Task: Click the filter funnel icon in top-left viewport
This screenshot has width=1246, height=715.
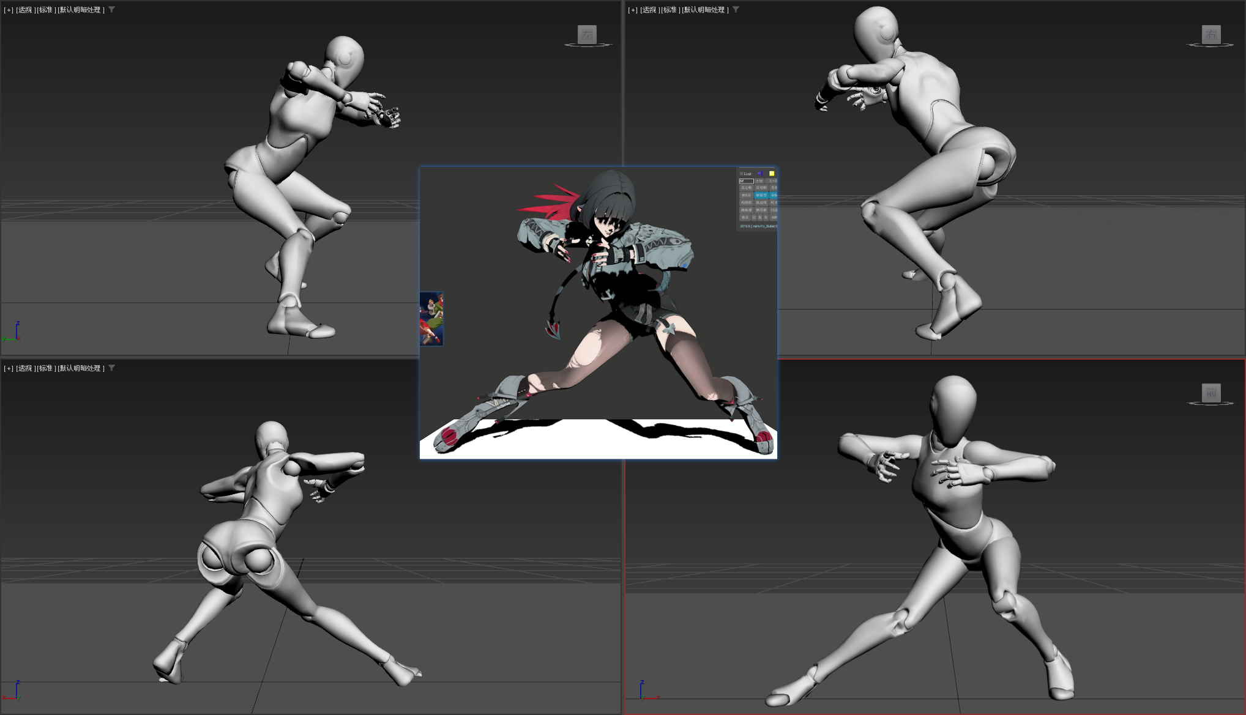Action: point(111,10)
